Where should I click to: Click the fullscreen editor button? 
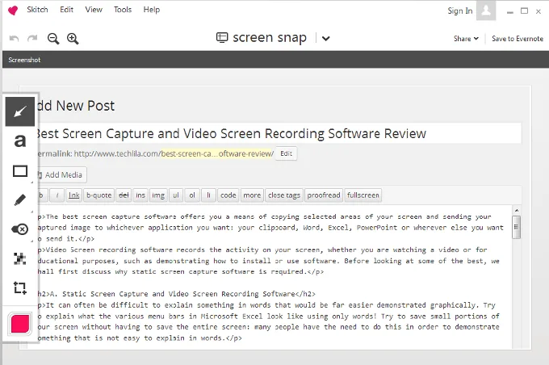coord(363,195)
